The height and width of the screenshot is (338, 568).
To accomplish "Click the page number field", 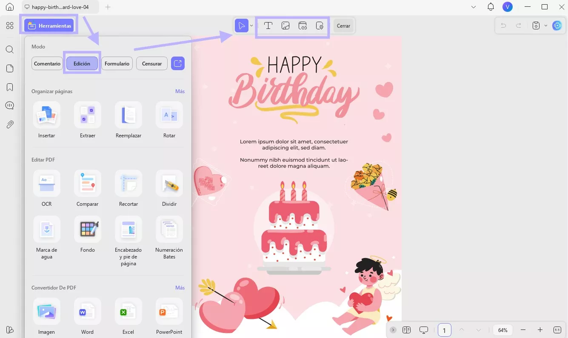I will coord(445,330).
